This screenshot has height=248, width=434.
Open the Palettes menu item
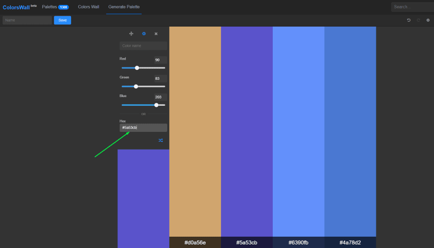[x=49, y=7]
